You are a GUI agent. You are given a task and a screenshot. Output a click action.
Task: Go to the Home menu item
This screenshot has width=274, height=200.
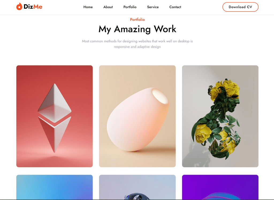pos(88,7)
